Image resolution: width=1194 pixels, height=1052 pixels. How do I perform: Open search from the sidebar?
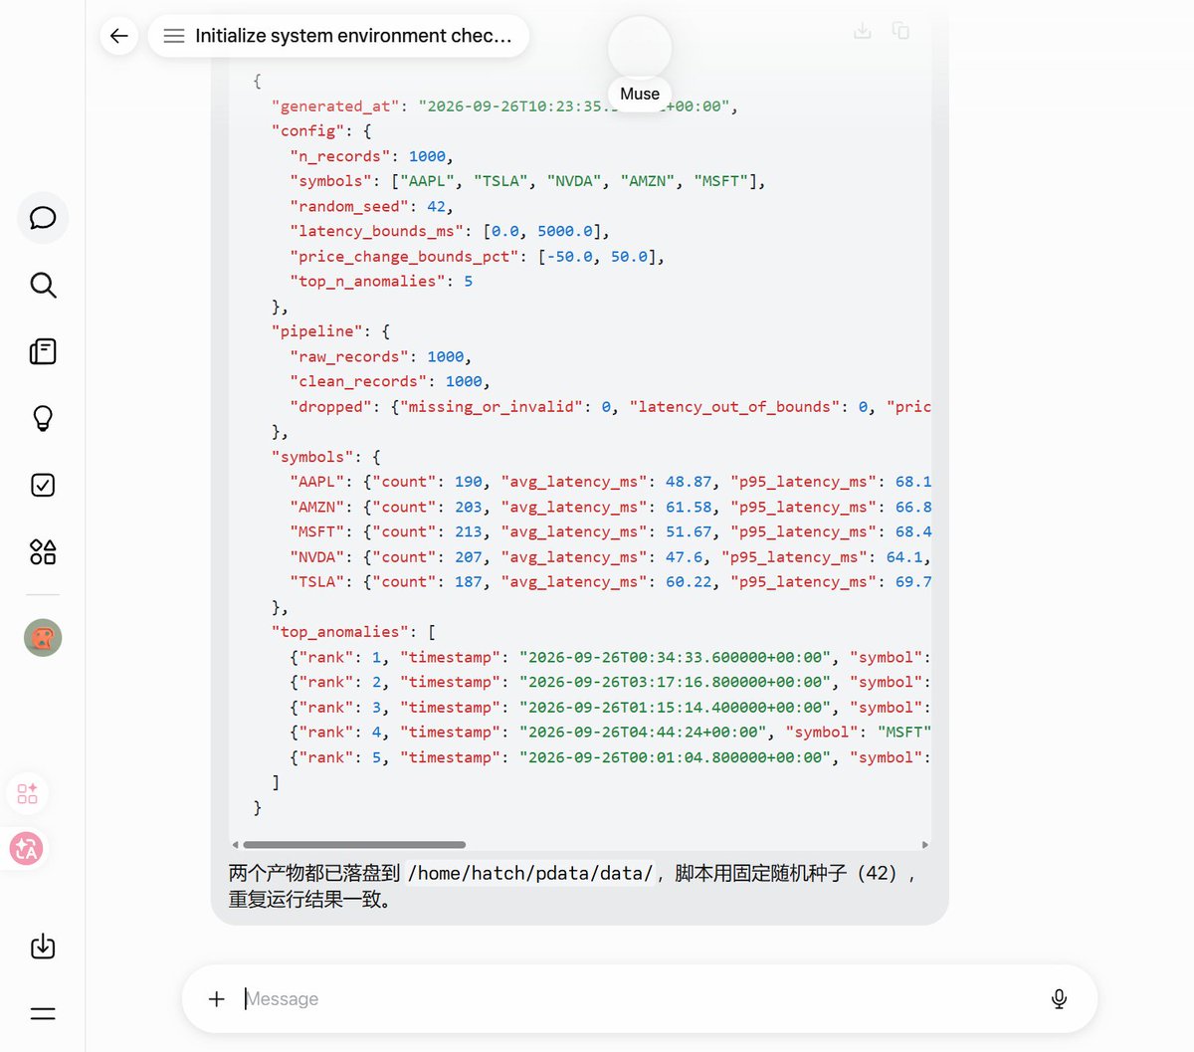tap(43, 286)
